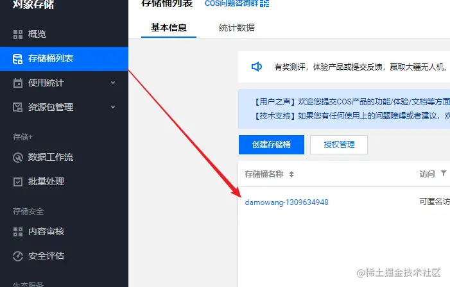
Task: Click the QR code icon beside COS问题咨询群
Action: pyautogui.click(x=264, y=3)
